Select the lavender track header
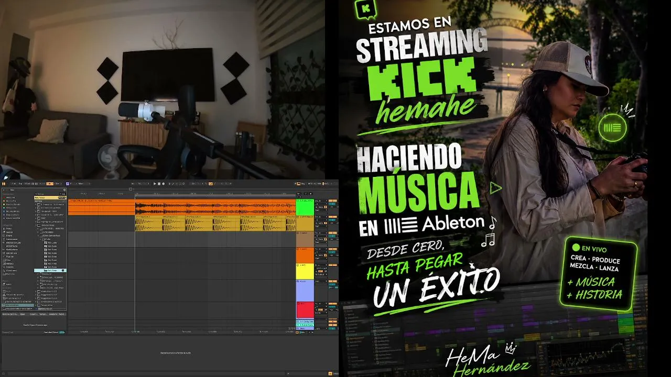Viewport: 671px width, 377px height. point(305,291)
